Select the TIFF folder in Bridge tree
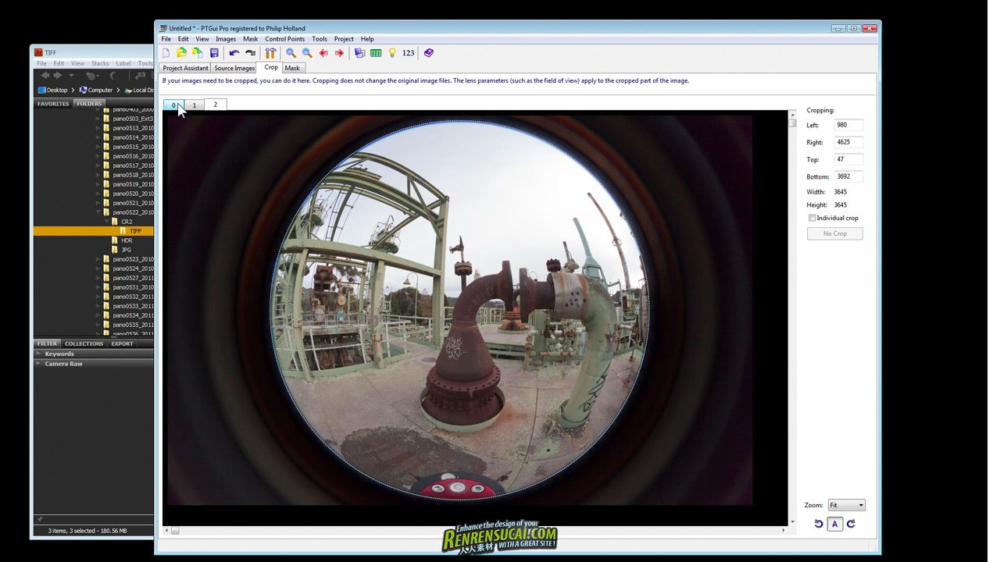Viewport: 1000px width, 562px height. coord(134,231)
